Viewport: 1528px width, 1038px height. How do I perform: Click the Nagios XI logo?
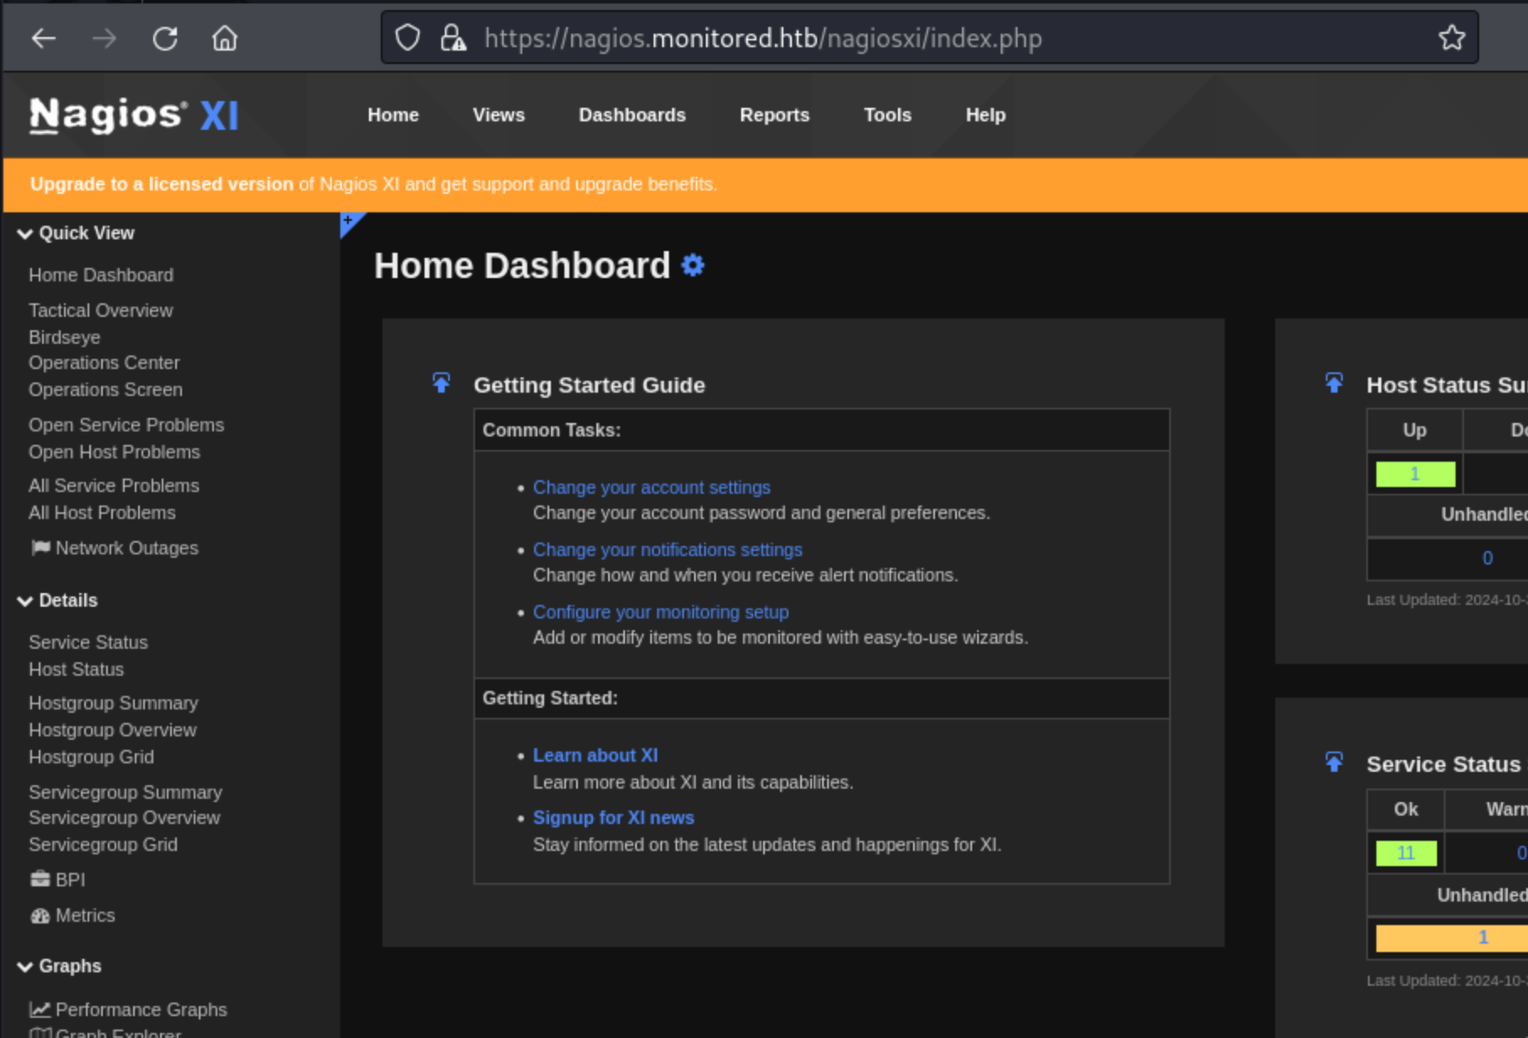pyautogui.click(x=134, y=115)
